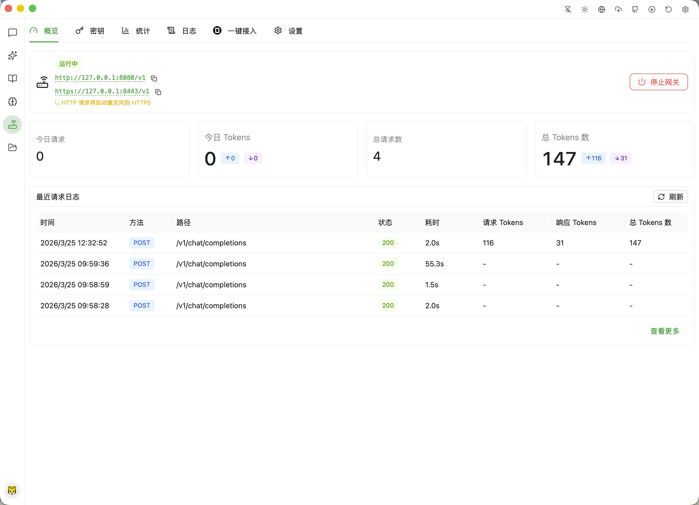Open the 查看更多 link
The width and height of the screenshot is (699, 505).
665,331
